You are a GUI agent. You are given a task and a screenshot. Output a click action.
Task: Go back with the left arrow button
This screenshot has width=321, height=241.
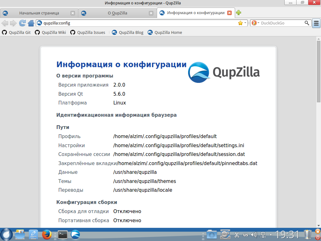point(5,23)
